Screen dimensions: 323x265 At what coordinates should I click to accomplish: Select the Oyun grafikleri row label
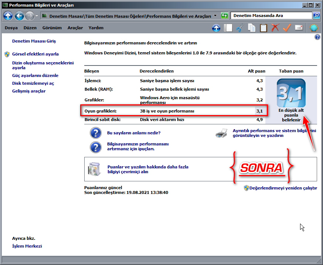coord(101,111)
